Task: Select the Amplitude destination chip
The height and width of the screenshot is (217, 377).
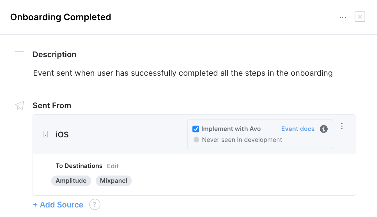Action: [71, 181]
